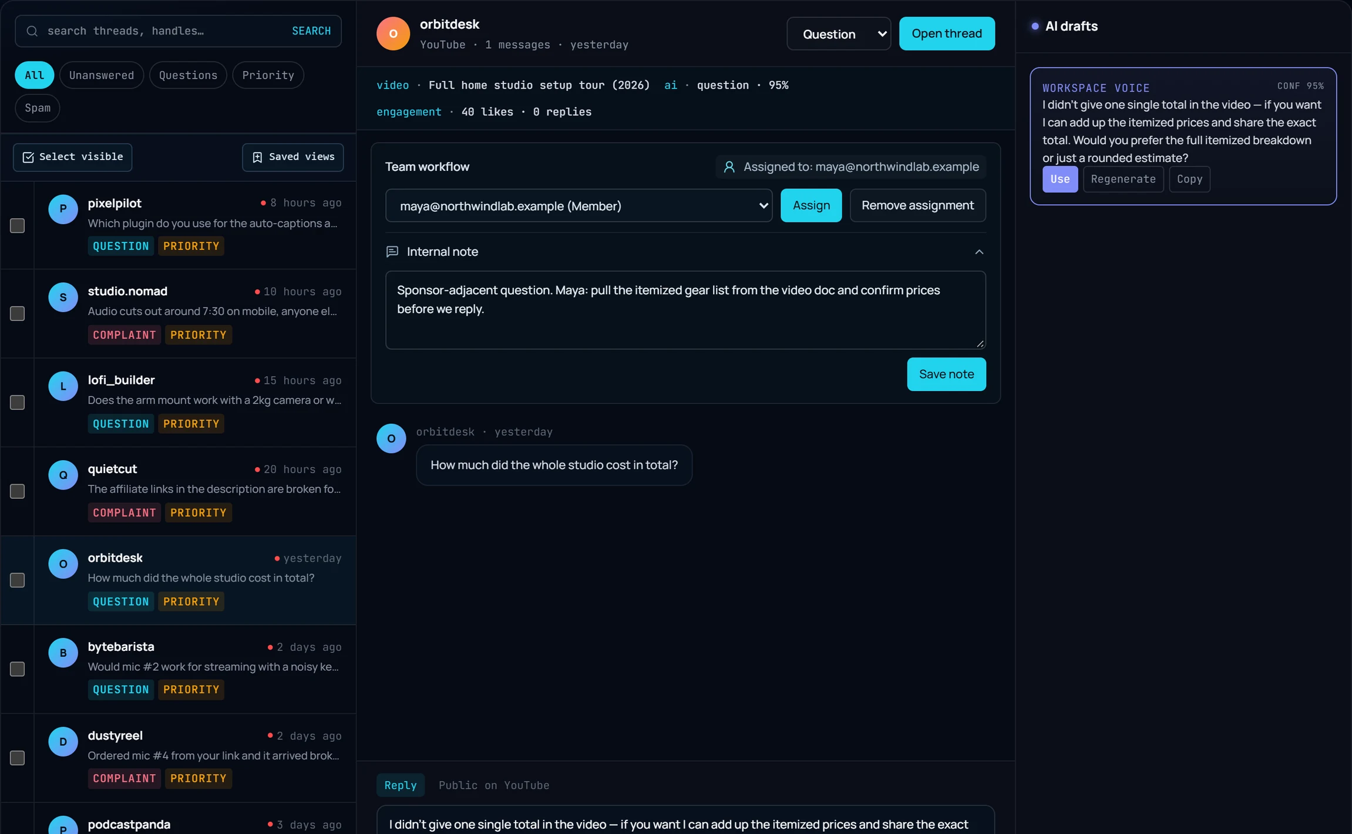Click the Saved views bookmark icon
This screenshot has width=1352, height=834.
point(257,157)
